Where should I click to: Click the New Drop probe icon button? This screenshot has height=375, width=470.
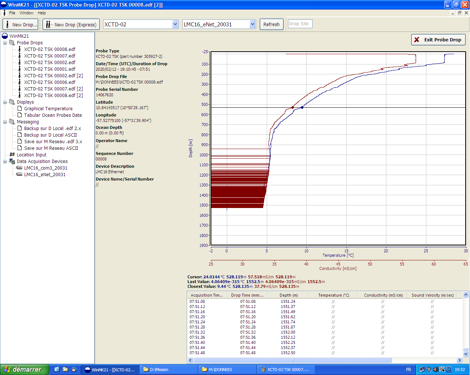pyautogui.click(x=21, y=25)
